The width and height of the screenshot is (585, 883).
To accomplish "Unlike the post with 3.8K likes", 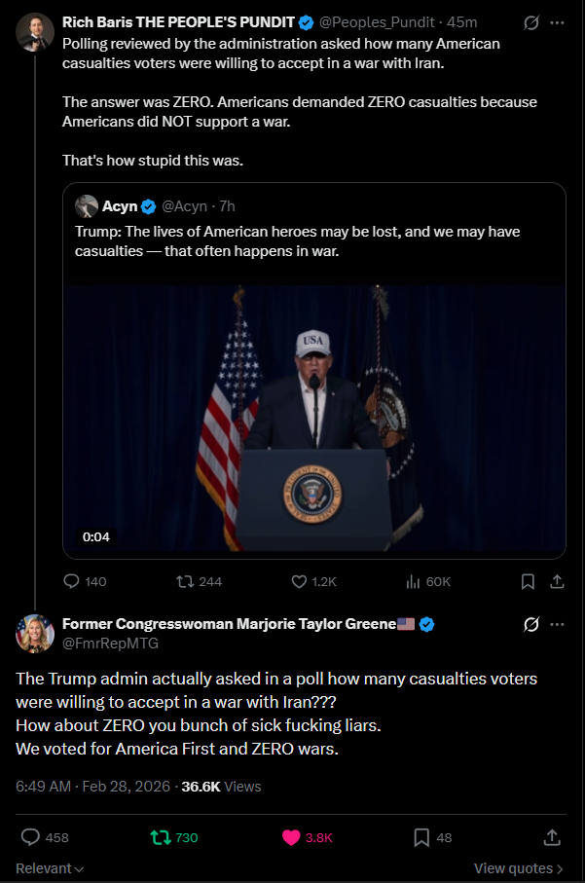I will 291,837.
